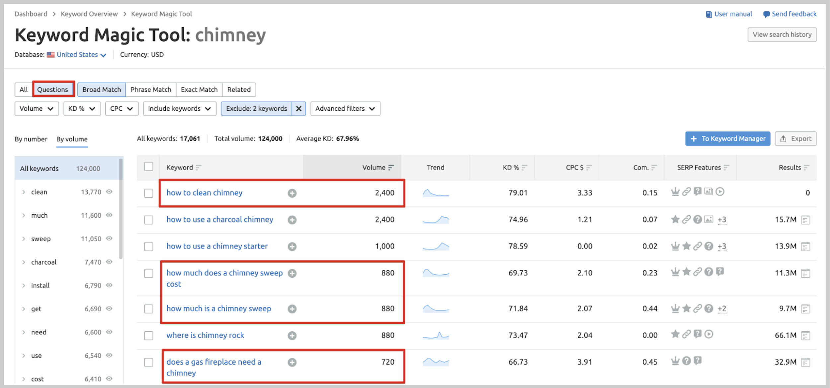The image size is (830, 388).
Task: Click trend sparkline for 'where is chimney rock'
Action: (x=436, y=336)
